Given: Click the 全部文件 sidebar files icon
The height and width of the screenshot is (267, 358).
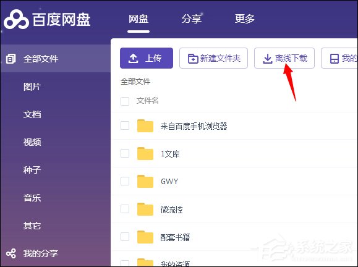Looking at the screenshot, I should pos(11,59).
